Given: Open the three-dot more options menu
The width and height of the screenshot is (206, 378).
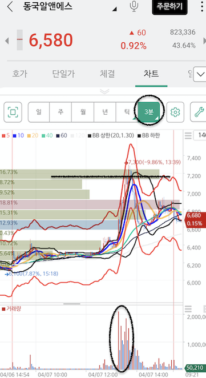Looking at the screenshot, I should tap(202, 6).
